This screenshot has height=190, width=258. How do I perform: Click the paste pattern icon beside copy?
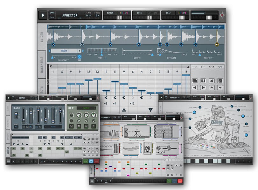[x=203, y=81]
